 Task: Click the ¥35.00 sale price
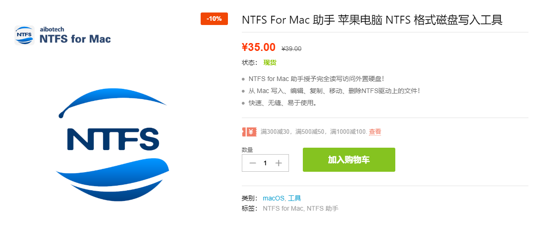(258, 47)
